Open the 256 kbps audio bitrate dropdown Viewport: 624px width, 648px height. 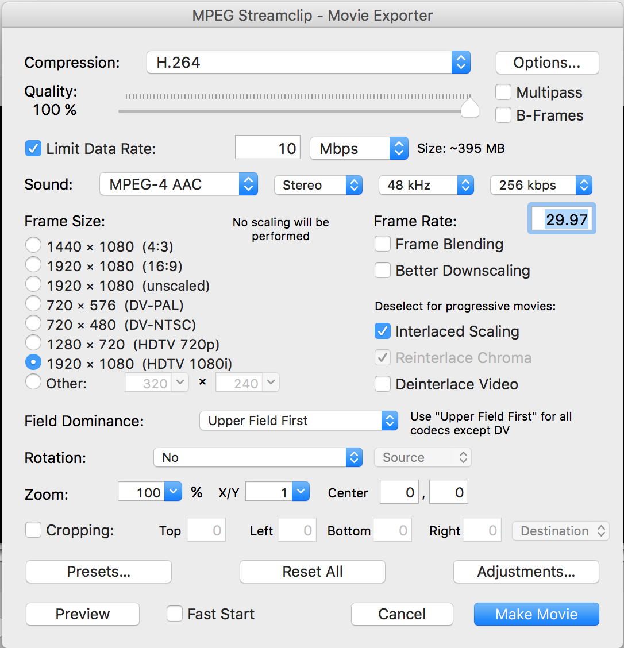541,185
